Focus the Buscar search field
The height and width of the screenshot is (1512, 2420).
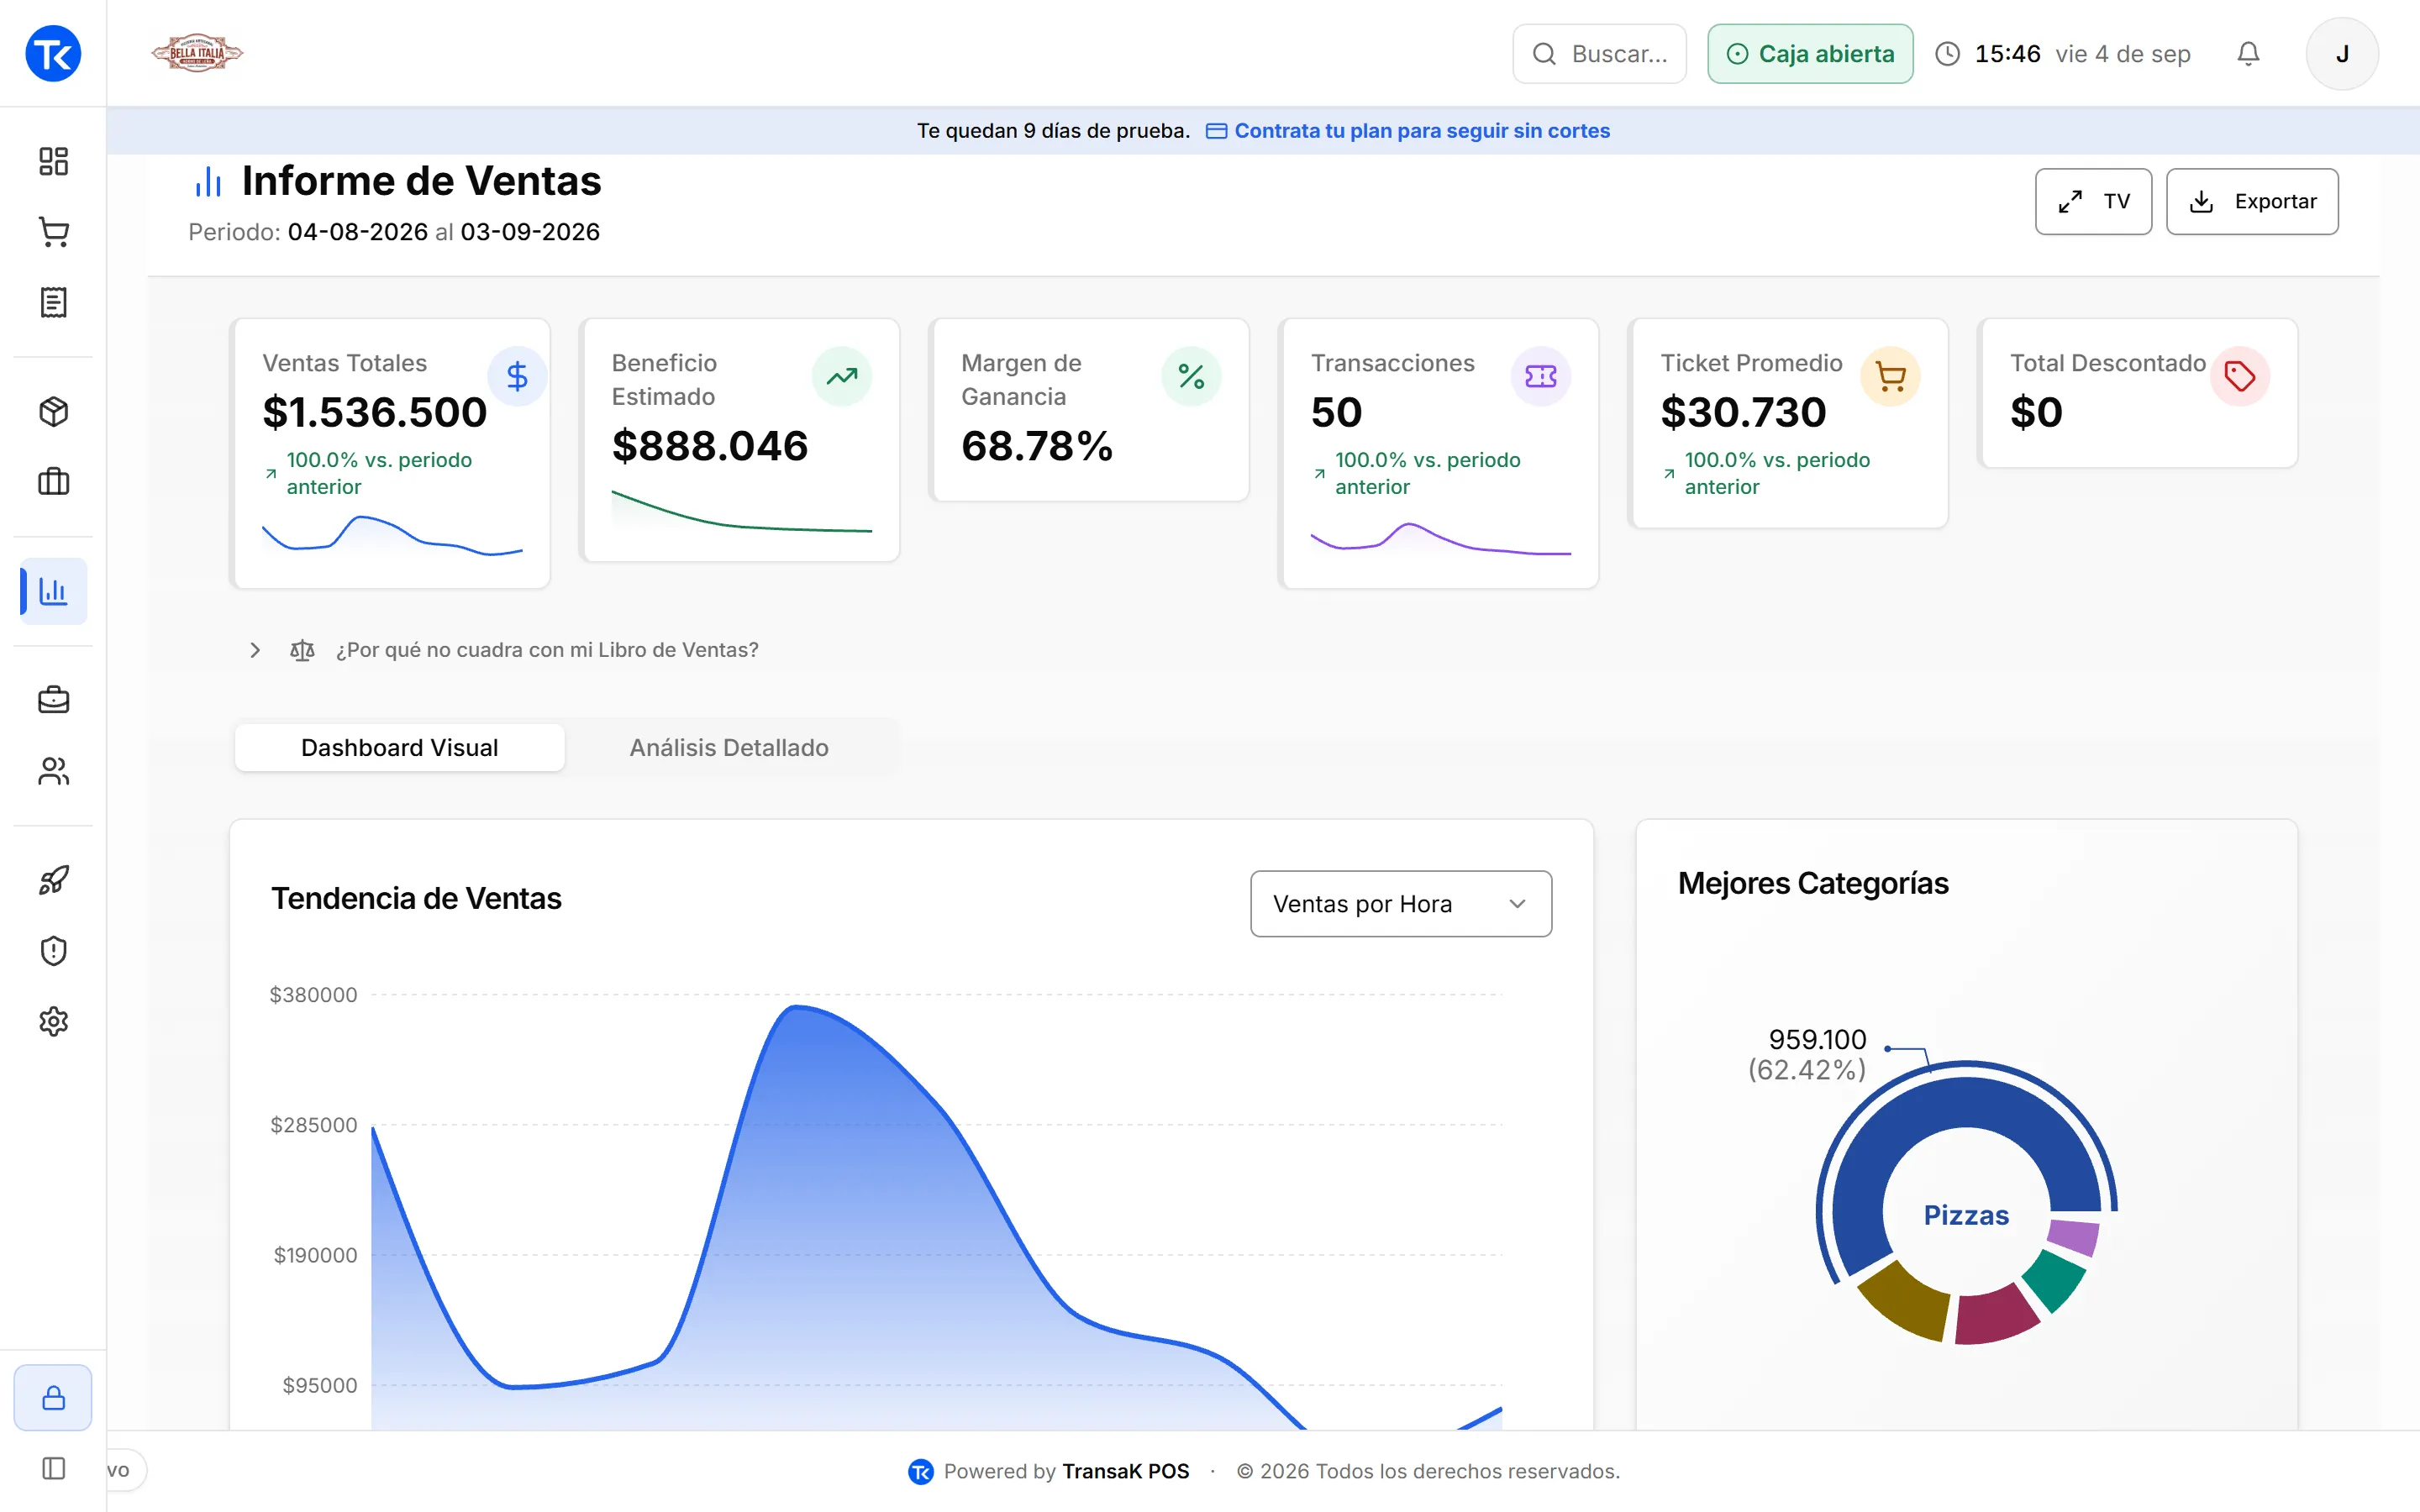tap(1599, 53)
